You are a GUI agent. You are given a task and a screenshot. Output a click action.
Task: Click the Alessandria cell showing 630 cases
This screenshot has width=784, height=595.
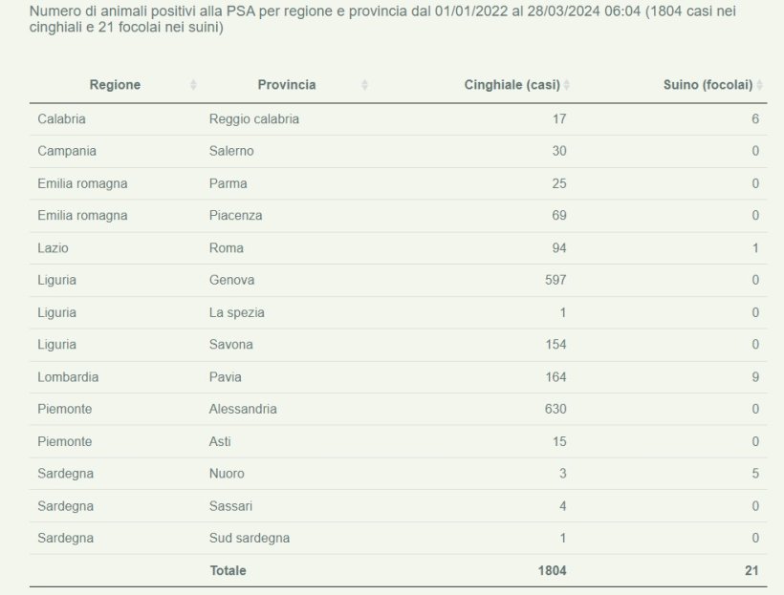pos(552,409)
